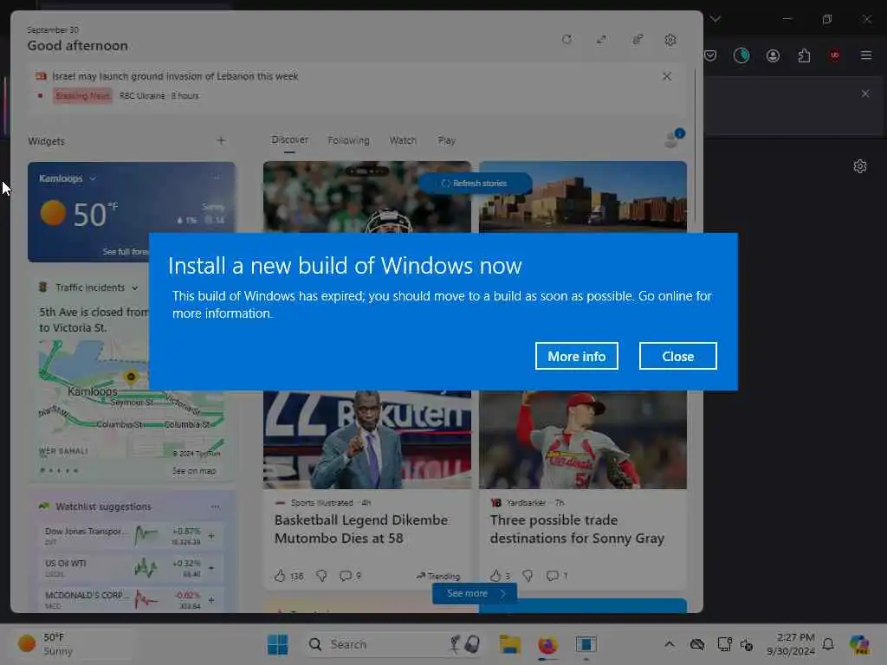Open the taskbar clock and date
This screenshot has width=887, height=665.
(790, 644)
